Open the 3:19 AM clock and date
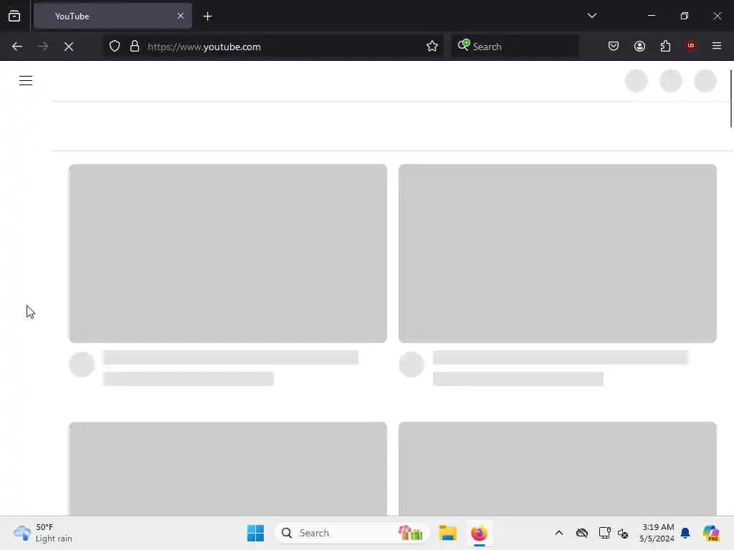This screenshot has height=550, width=734. 657,533
